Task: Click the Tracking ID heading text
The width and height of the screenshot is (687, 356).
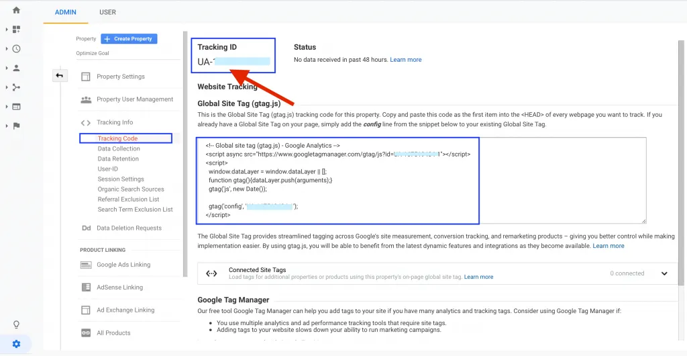Action: click(217, 47)
